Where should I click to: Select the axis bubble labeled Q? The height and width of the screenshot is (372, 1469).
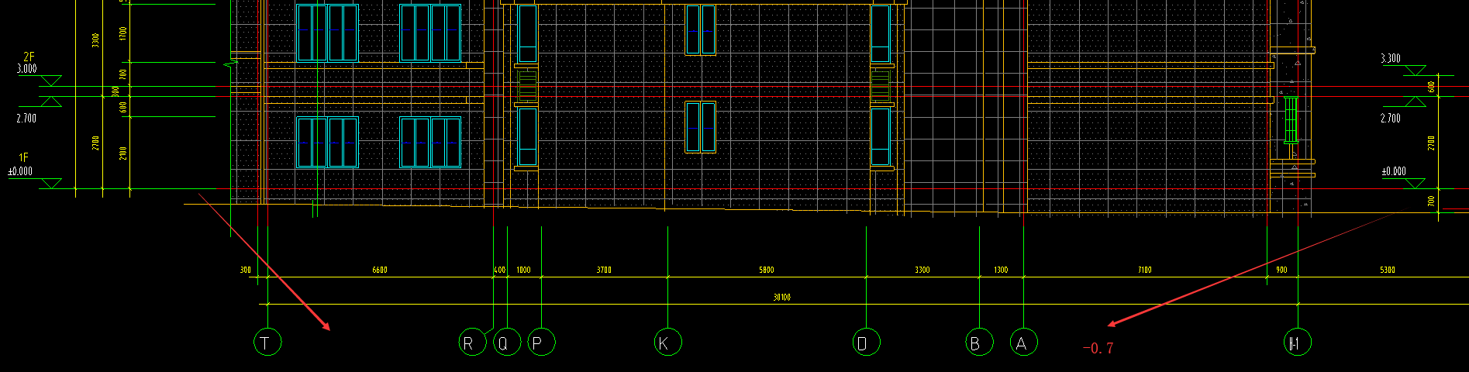[506, 342]
